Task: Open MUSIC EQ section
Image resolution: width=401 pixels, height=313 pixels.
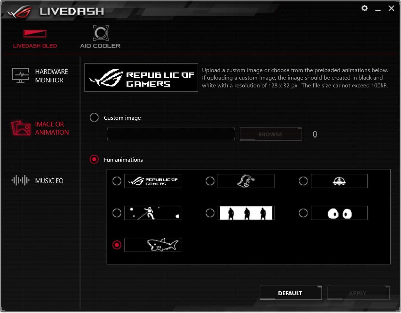Action: tap(37, 180)
